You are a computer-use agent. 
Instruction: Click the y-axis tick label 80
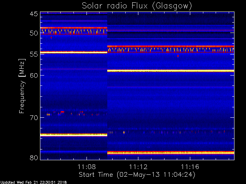[x=34, y=158]
